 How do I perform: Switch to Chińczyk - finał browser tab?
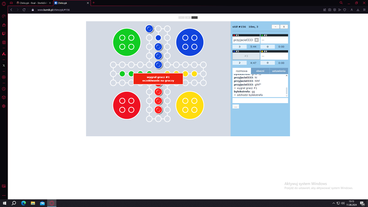33,3
